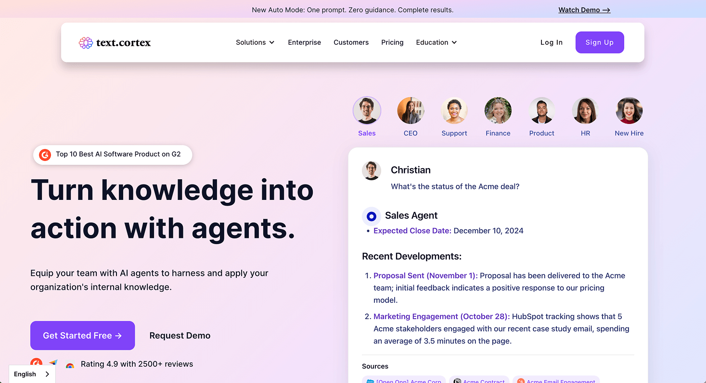Click the Capterra arrow icon beside the rating

53,363
